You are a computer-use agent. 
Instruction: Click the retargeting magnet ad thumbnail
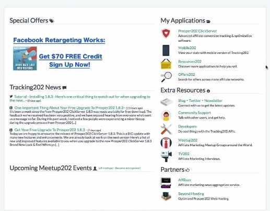(x=25, y=58)
